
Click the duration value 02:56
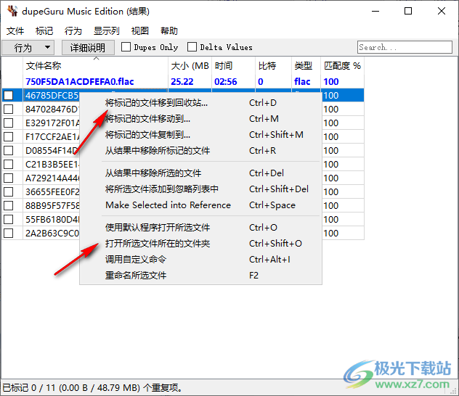point(226,81)
